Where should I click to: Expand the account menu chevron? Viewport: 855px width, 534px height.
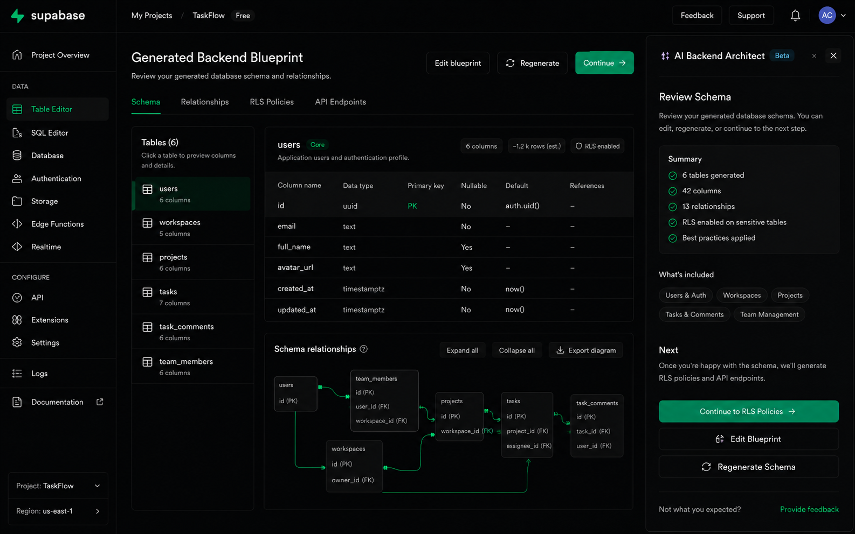click(x=844, y=16)
